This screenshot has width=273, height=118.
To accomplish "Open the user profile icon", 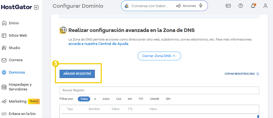I will click(x=265, y=6).
